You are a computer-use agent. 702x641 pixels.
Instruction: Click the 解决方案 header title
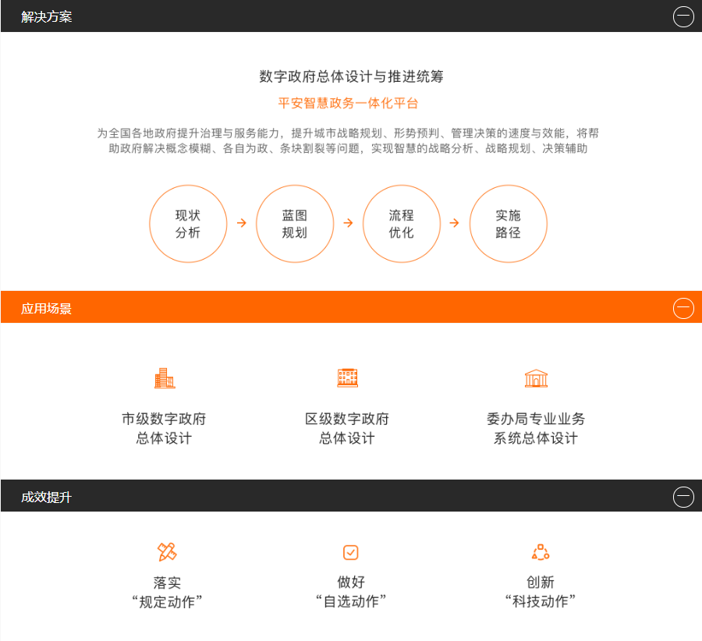pyautogui.click(x=47, y=16)
